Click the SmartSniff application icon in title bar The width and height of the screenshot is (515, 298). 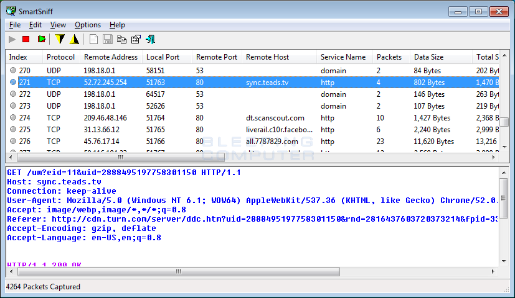[11, 11]
